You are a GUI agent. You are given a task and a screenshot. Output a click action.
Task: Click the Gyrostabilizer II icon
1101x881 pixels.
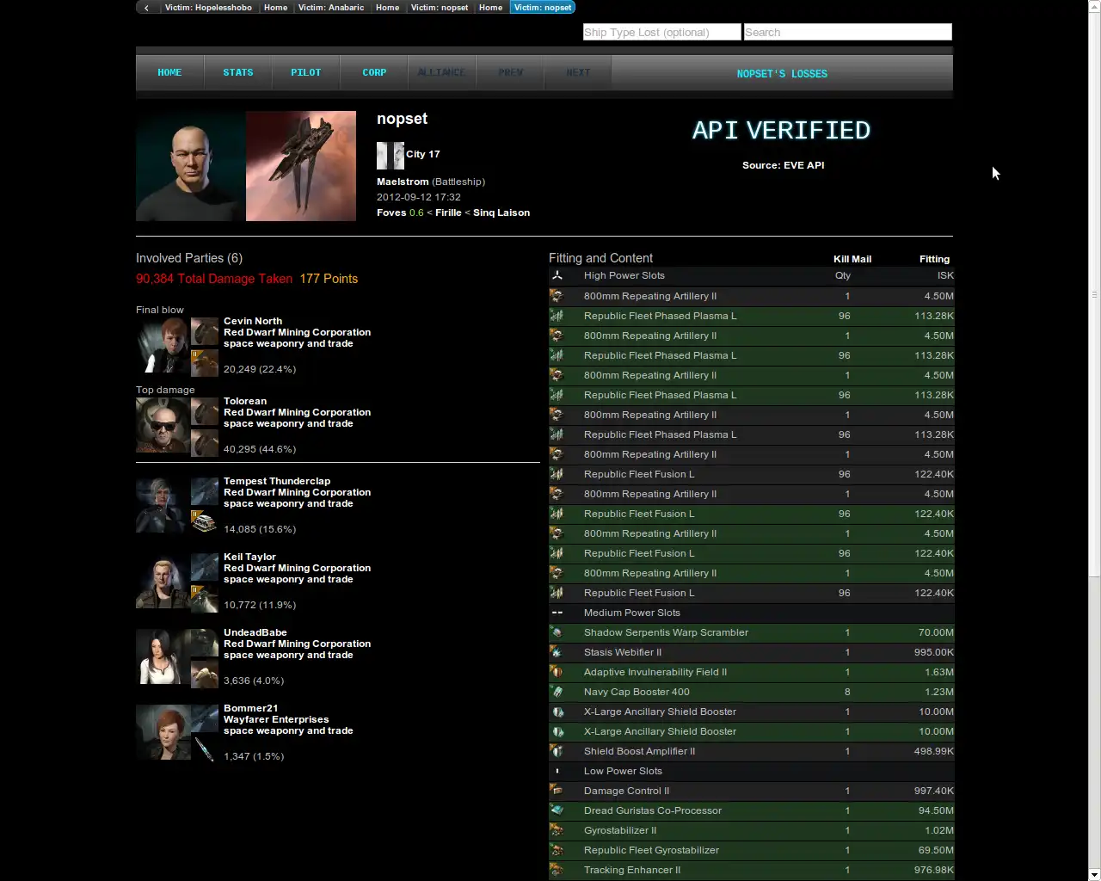click(x=557, y=831)
